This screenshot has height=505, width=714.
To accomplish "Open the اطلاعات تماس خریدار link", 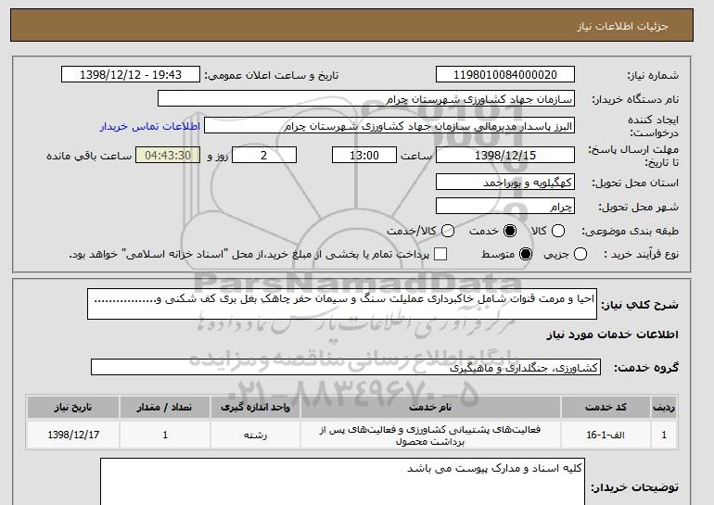I will pos(150,126).
